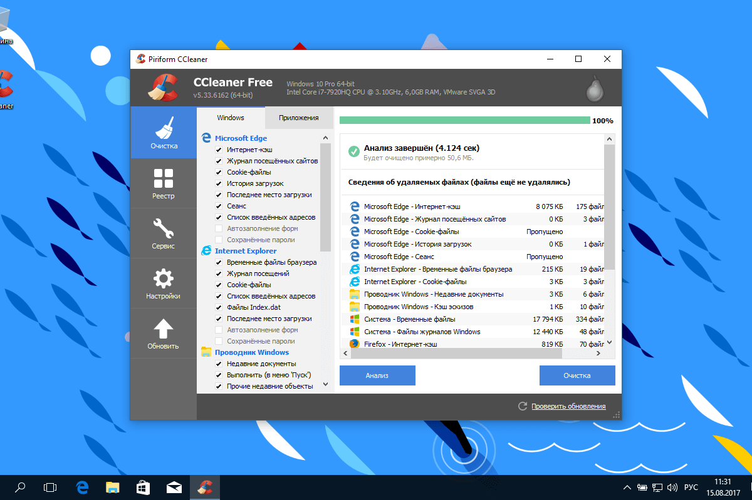Collapse the Microsoft Edge group header

[x=241, y=138]
